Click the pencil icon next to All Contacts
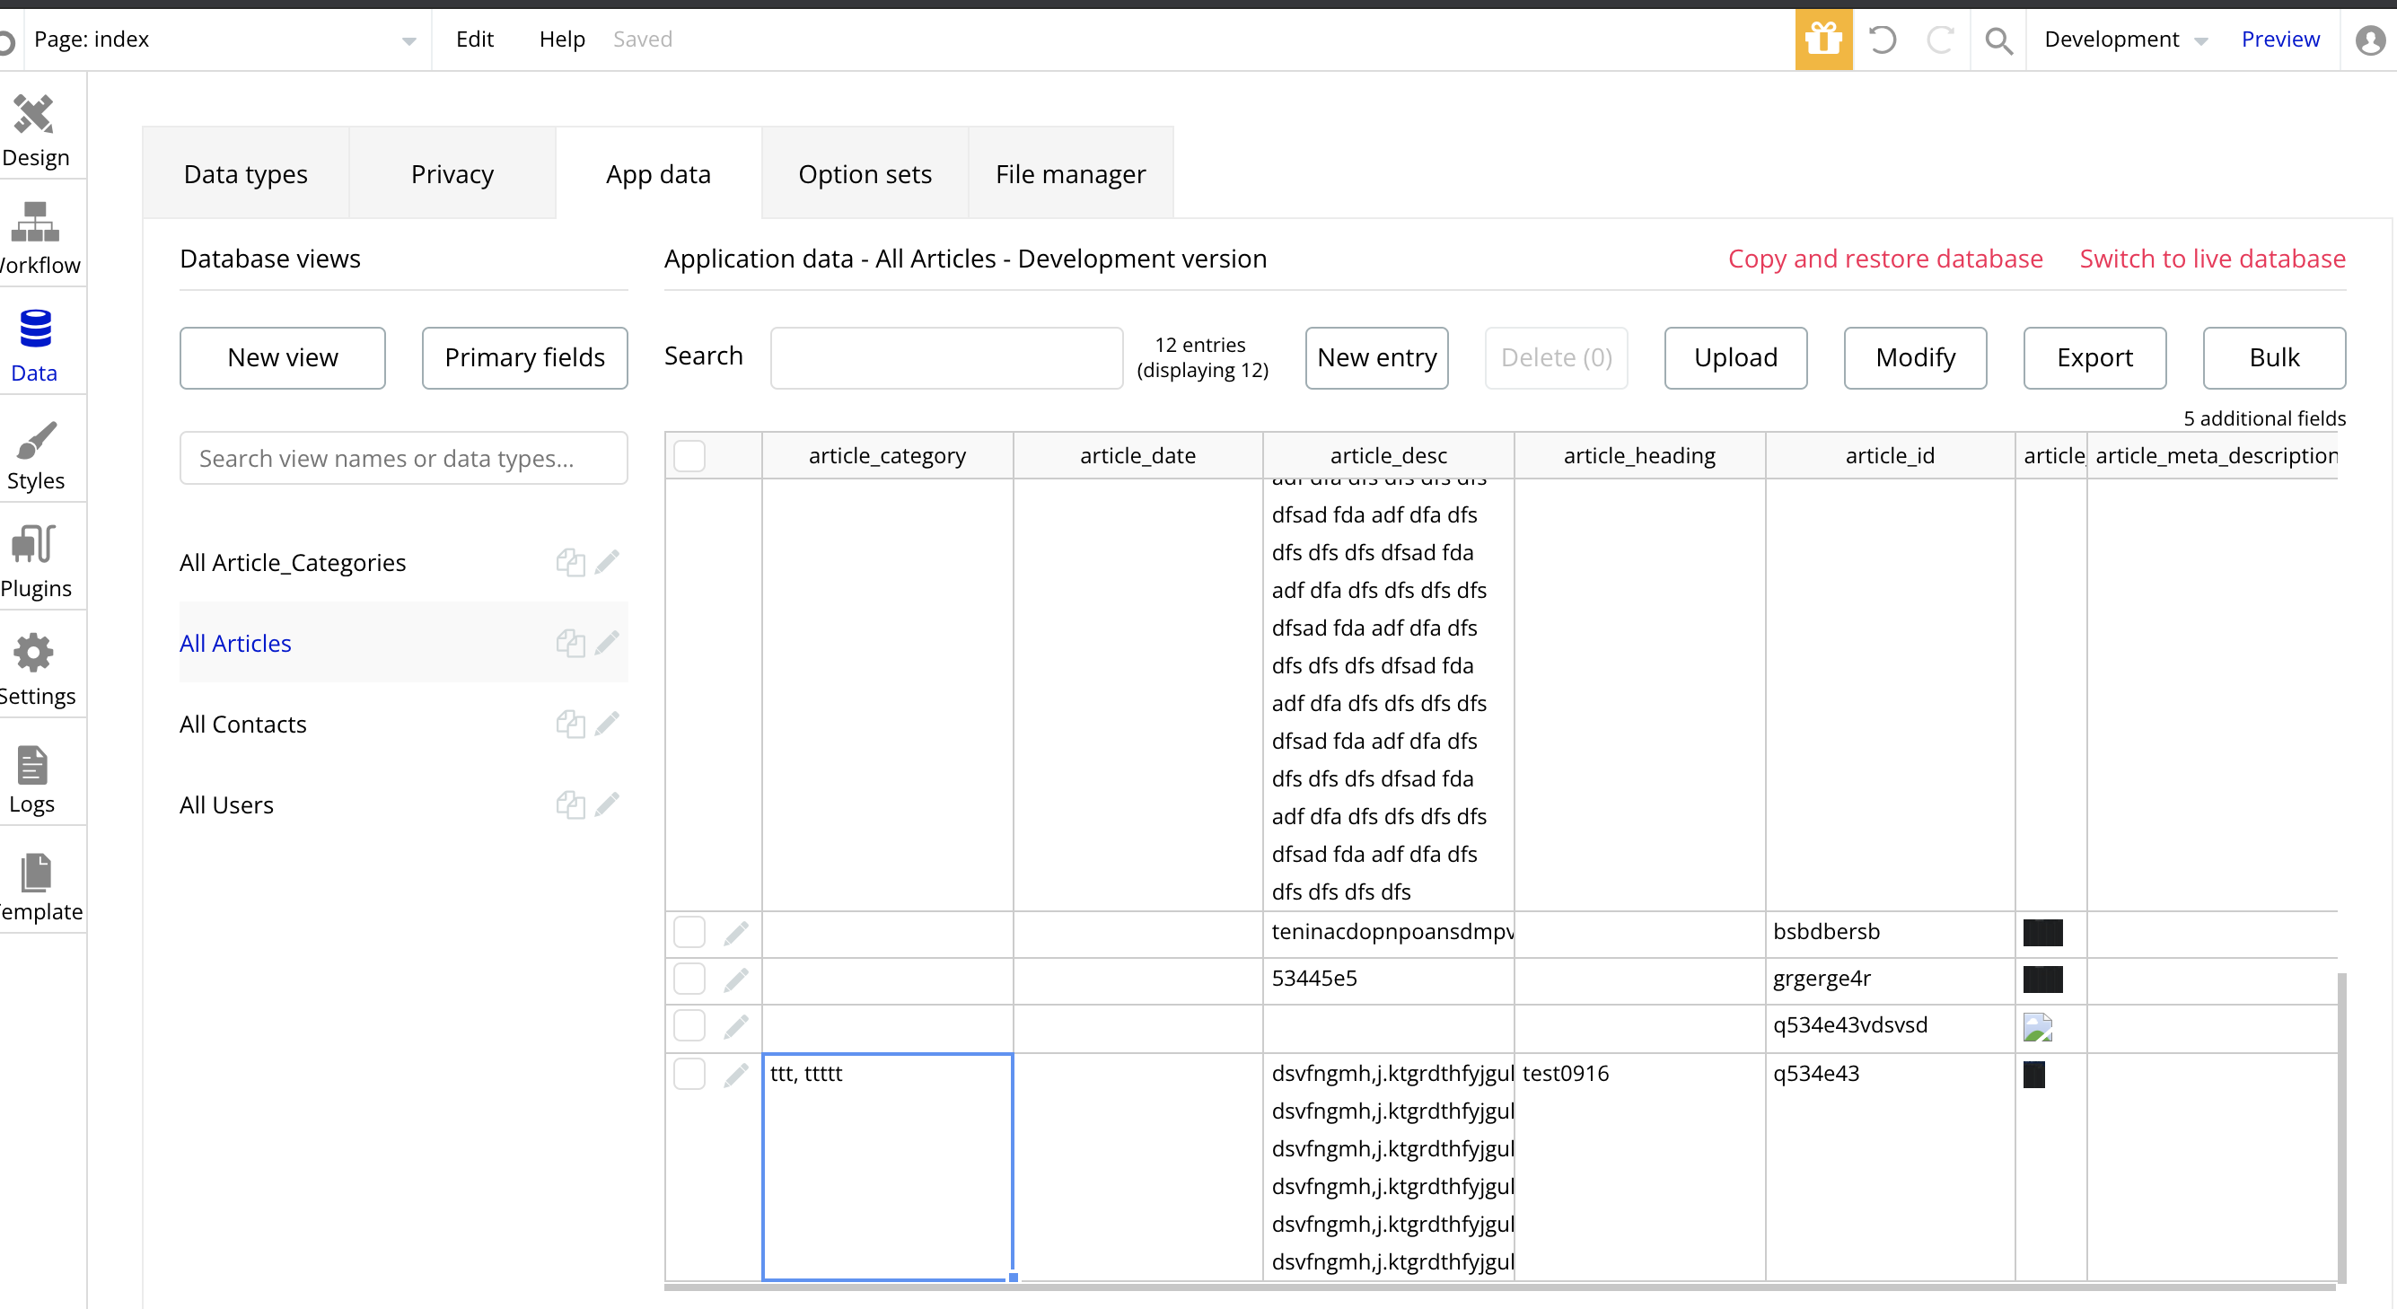Image resolution: width=2397 pixels, height=1309 pixels. (x=607, y=723)
